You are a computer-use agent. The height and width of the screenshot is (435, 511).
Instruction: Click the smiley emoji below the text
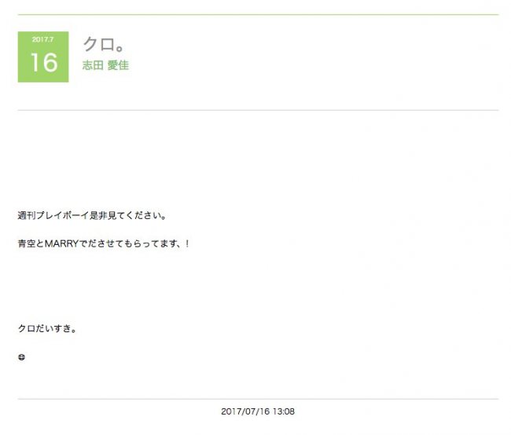21,357
